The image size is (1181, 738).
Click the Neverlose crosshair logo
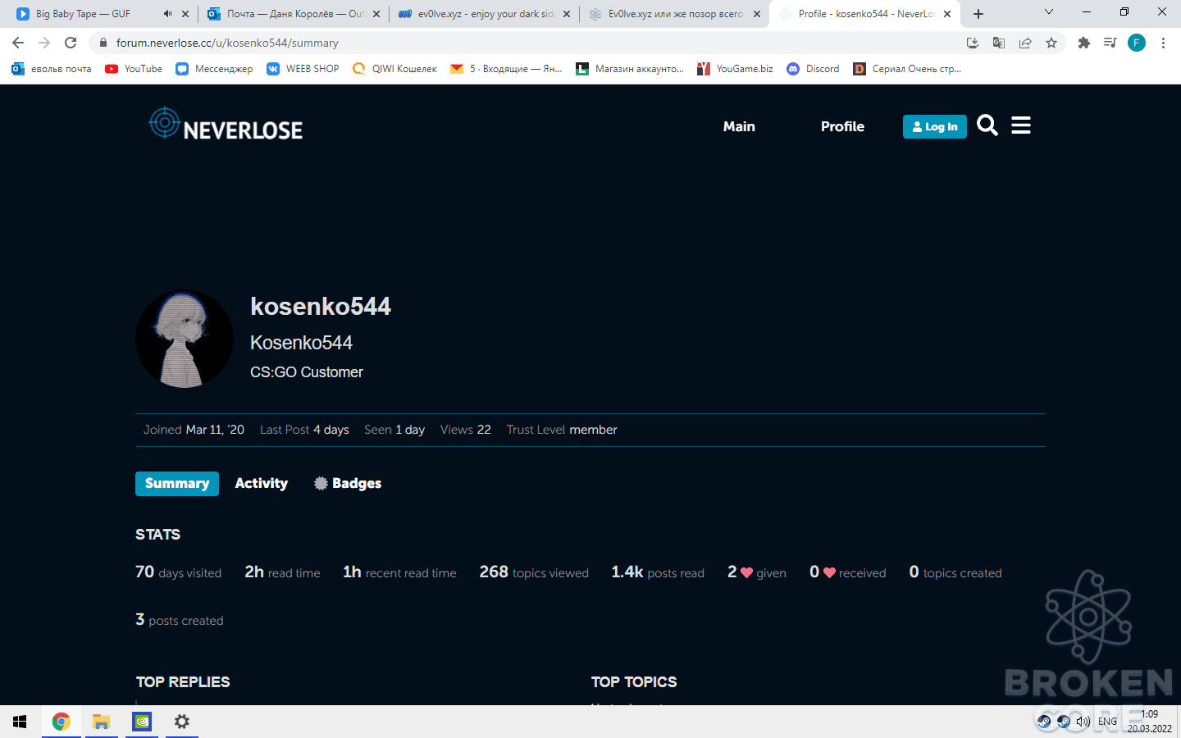226,125
